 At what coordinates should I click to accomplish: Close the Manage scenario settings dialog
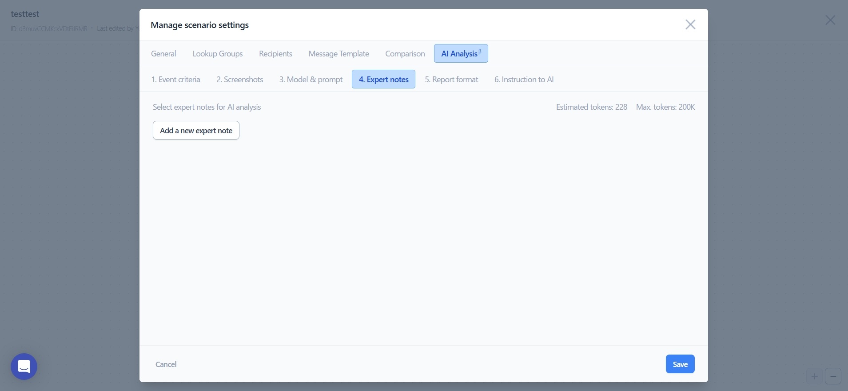pos(690,24)
